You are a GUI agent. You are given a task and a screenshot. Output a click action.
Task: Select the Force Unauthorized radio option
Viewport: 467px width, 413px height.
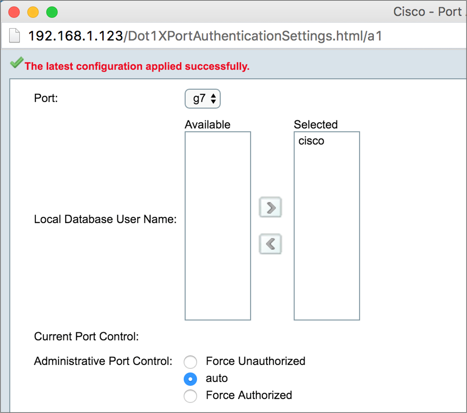point(190,362)
